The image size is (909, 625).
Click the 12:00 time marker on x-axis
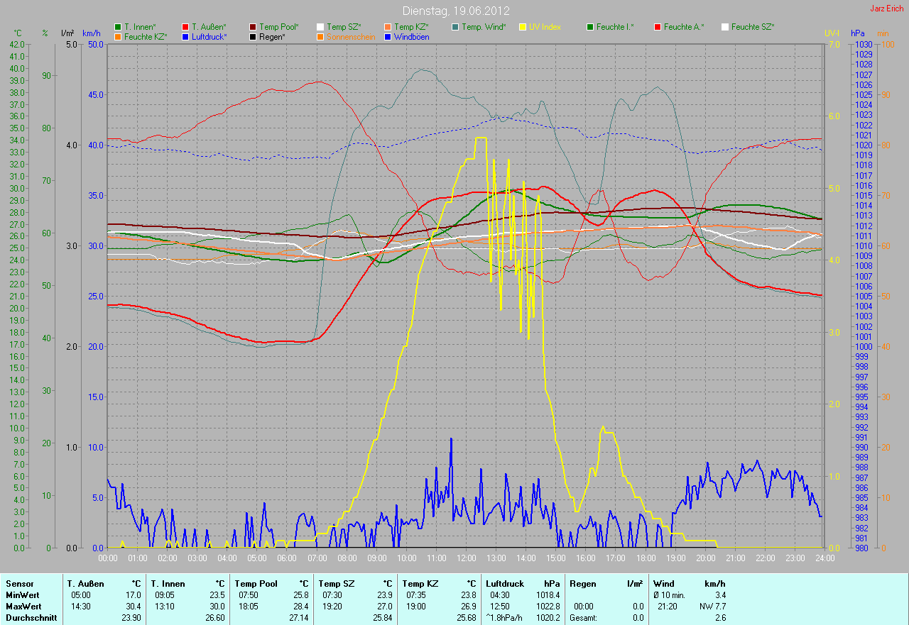tap(465, 558)
